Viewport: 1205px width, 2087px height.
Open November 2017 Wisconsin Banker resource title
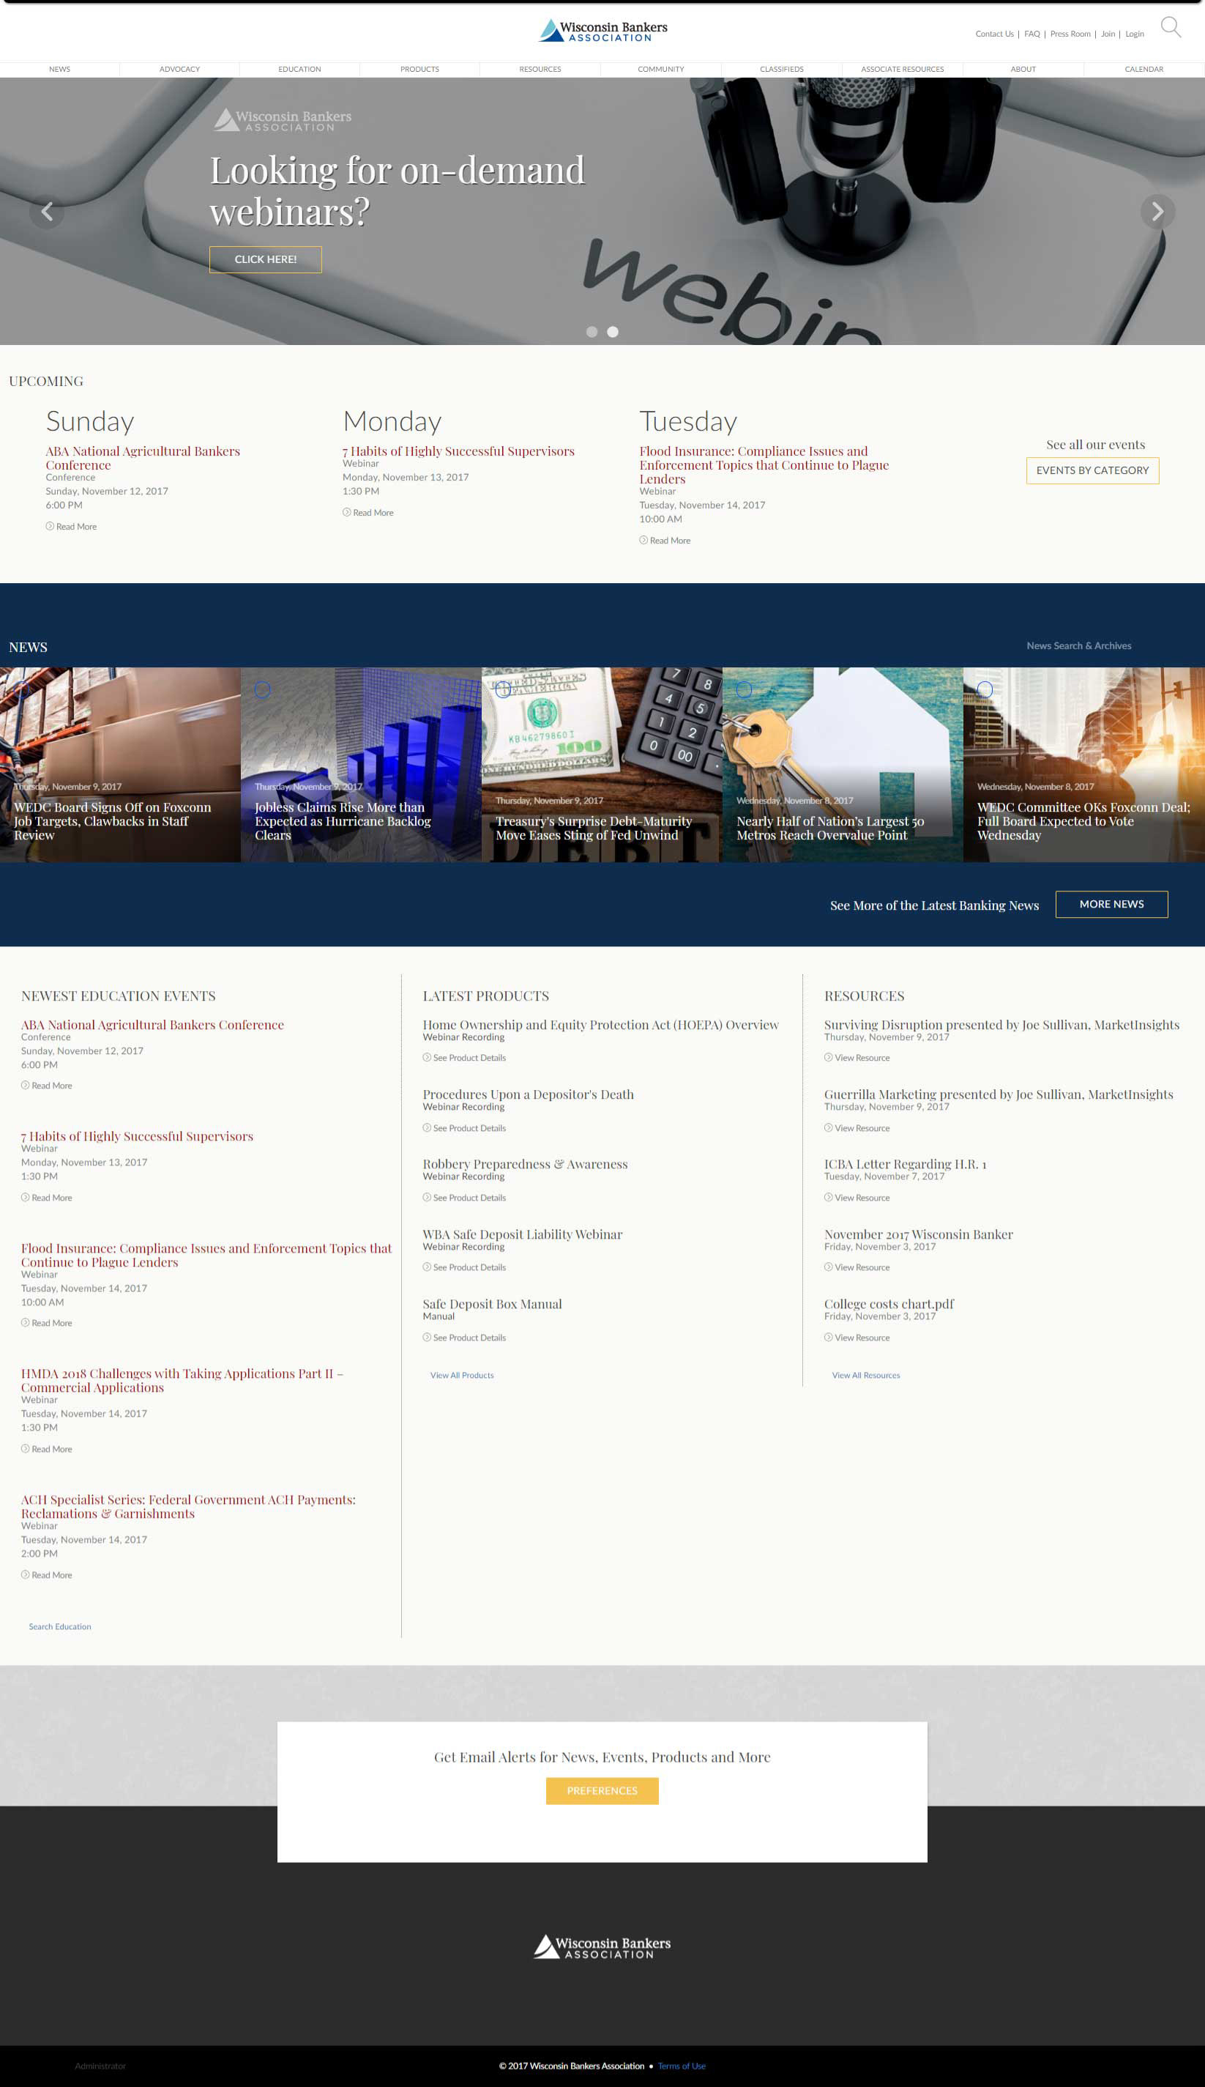919,1234
